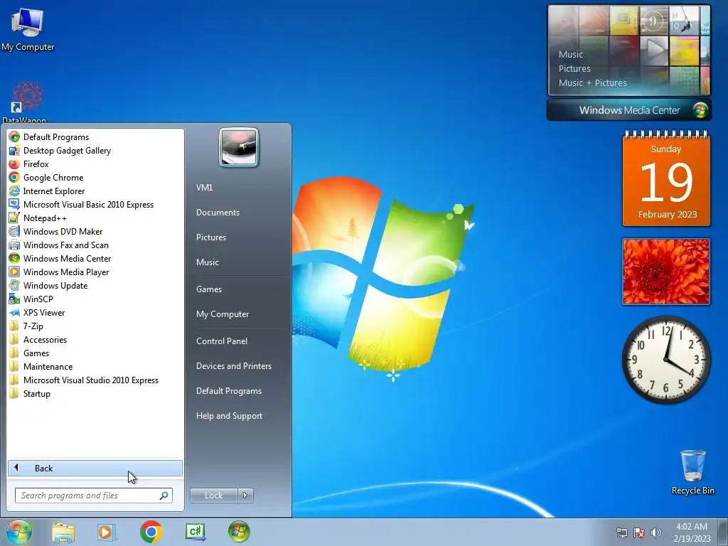This screenshot has width=728, height=546.
Task: Open Games in the Start menu right pane
Action: point(209,289)
